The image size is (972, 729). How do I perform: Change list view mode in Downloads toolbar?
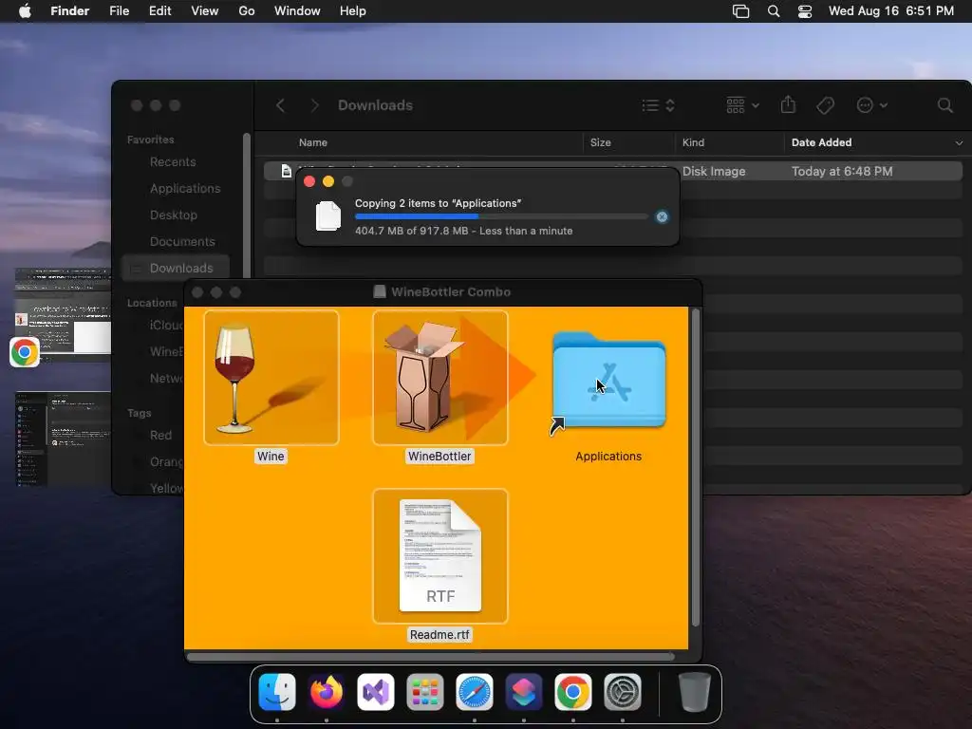[658, 105]
